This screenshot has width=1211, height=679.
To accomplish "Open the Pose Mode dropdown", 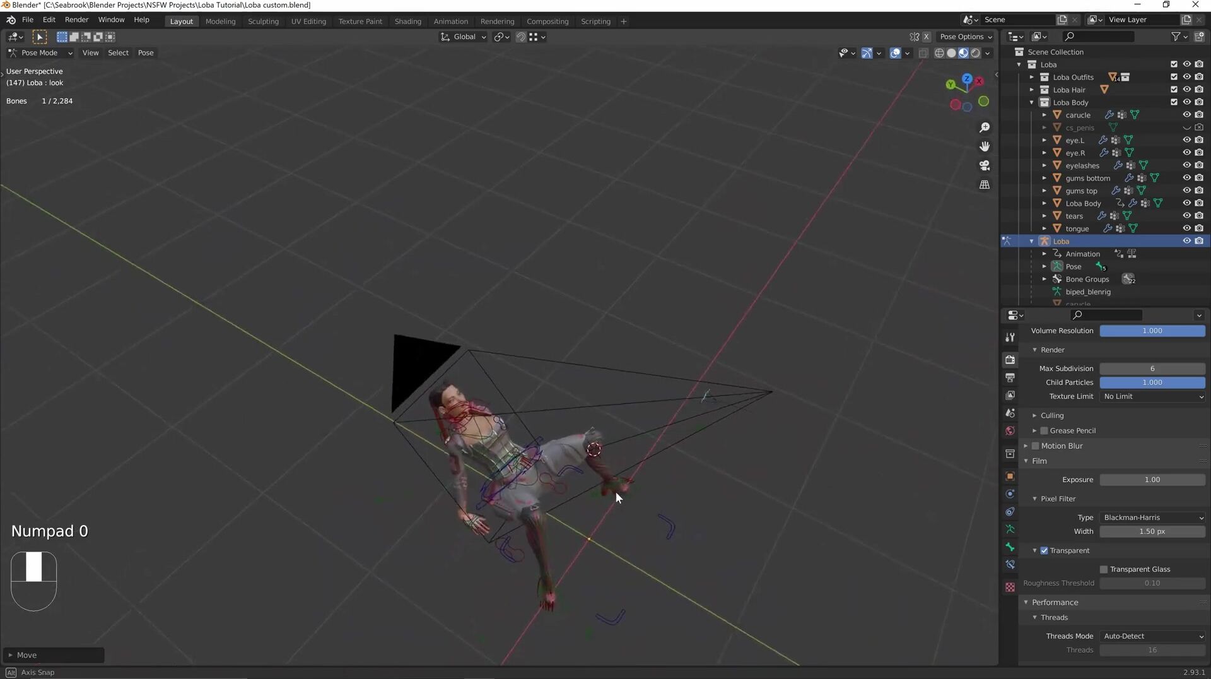I will [40, 53].
